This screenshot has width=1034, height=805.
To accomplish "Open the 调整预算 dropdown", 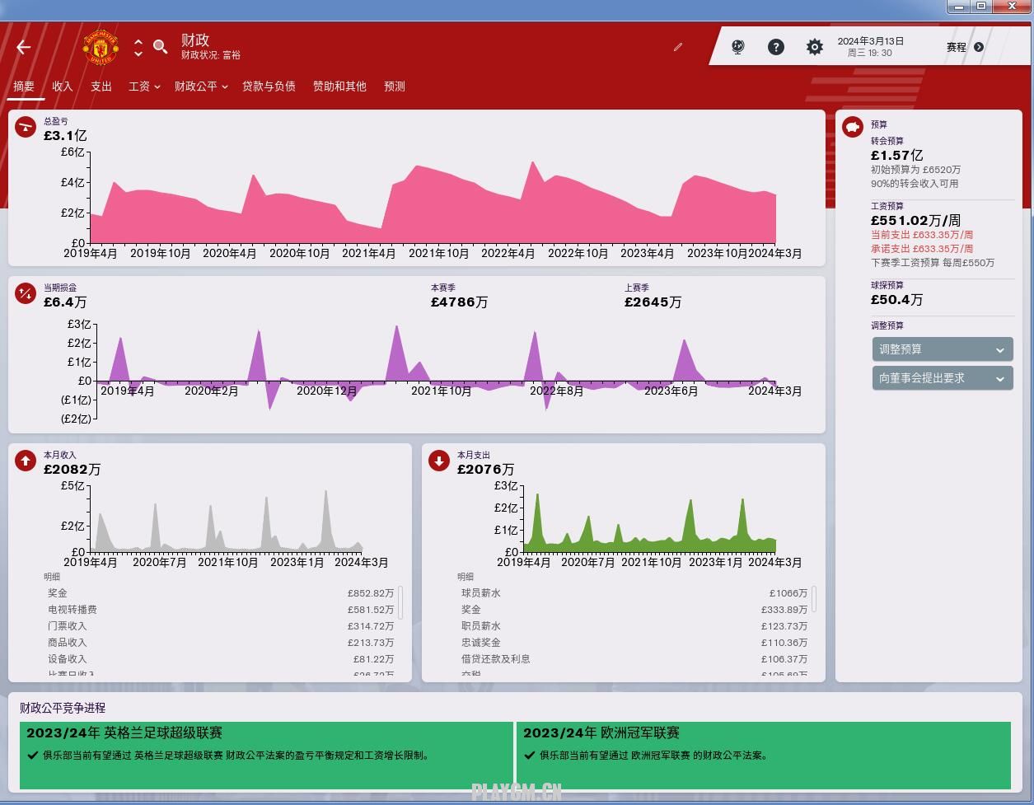I will [943, 349].
